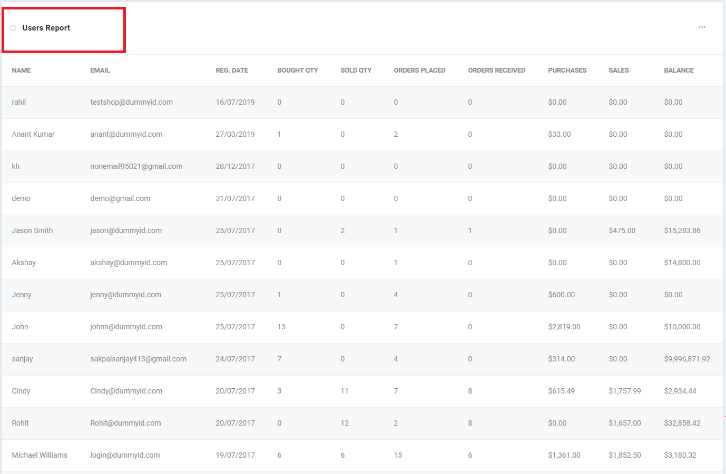The height and width of the screenshot is (474, 726).
Task: Click email anant@dummyid.com
Action: click(x=126, y=135)
